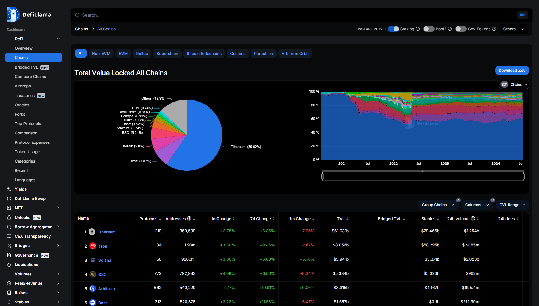
Task: Sort the table by 7d Change
Action: tap(262, 219)
